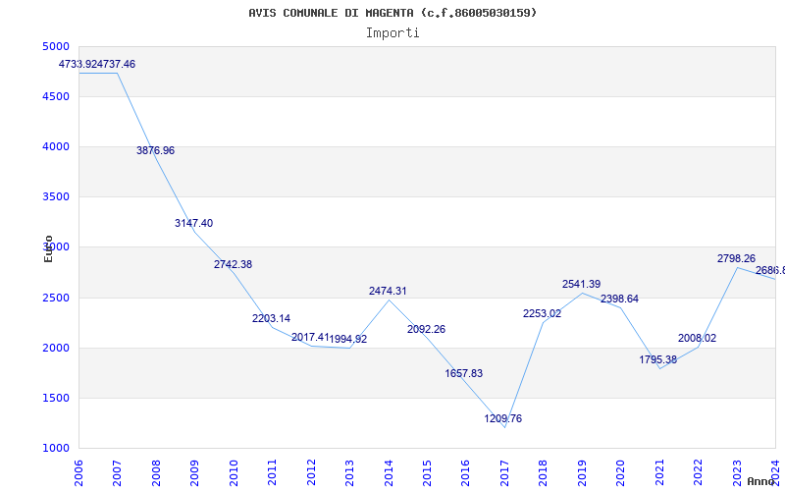Click the y-axis value 4000
This screenshot has width=785, height=491.
tap(56, 146)
